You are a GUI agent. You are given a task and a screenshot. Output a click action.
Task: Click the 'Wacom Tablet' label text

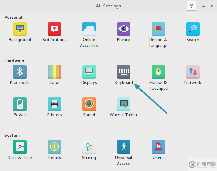(x=123, y=115)
